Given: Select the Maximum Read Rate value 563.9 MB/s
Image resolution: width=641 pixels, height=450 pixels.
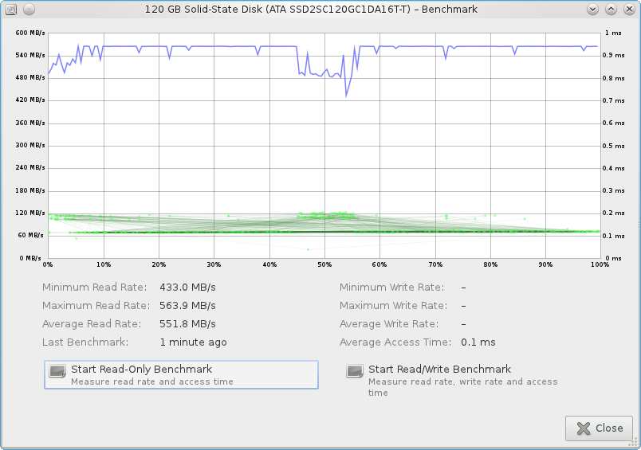Looking at the screenshot, I should click(x=187, y=306).
